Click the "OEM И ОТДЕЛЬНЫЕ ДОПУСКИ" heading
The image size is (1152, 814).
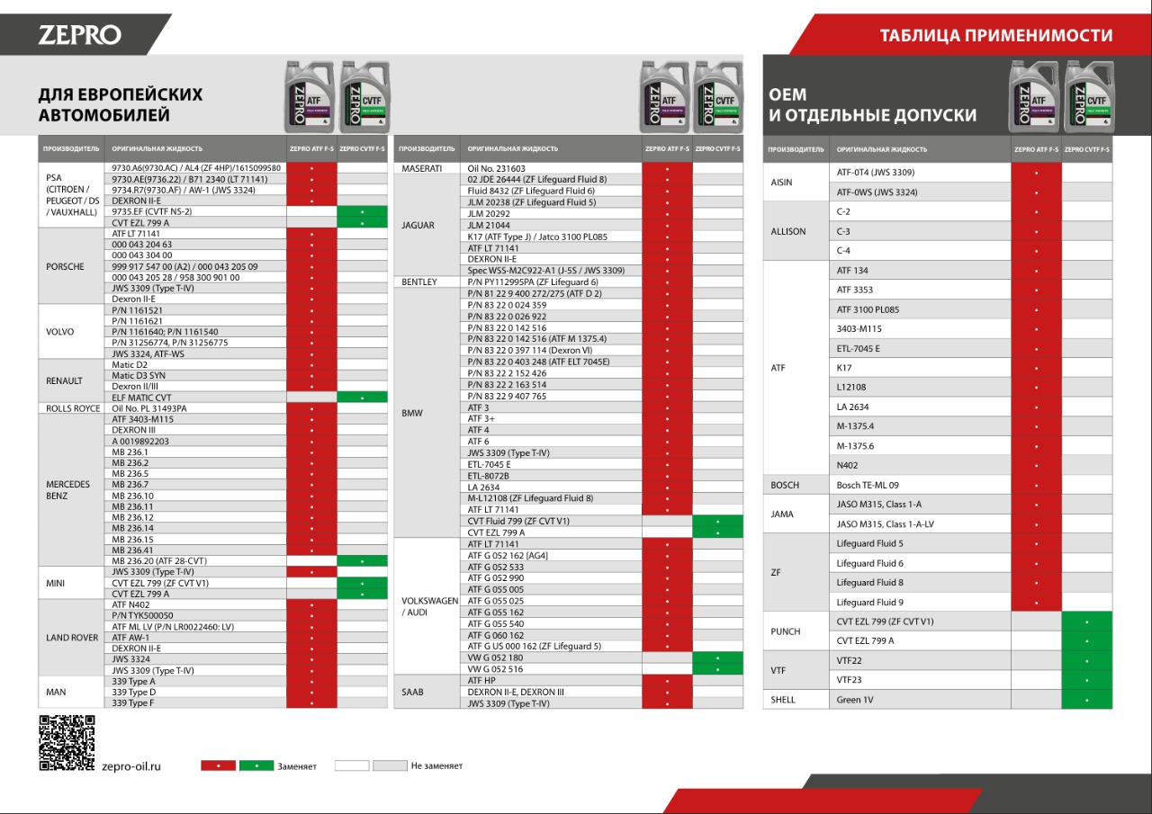pyautogui.click(x=872, y=104)
